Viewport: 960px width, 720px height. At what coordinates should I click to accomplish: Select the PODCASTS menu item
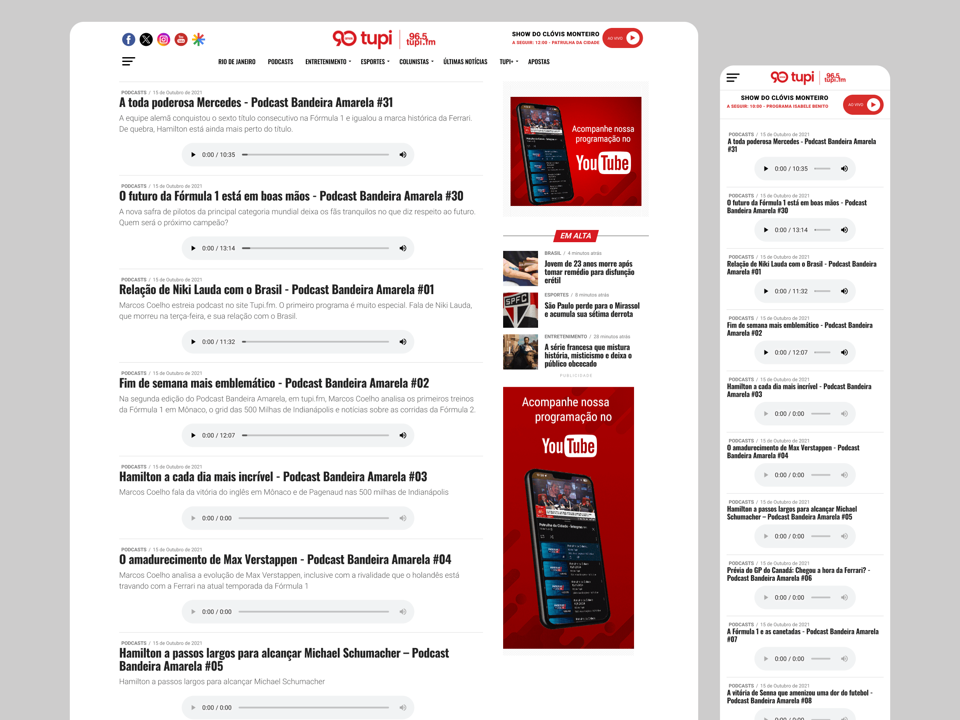(x=281, y=62)
